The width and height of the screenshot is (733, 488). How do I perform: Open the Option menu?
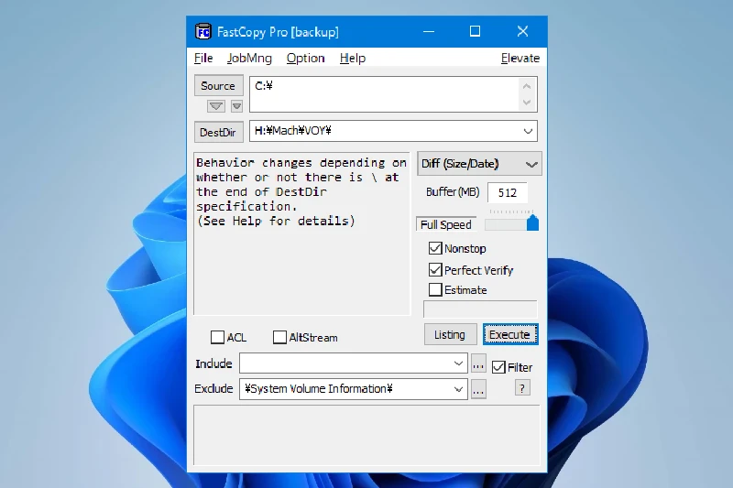tap(305, 59)
